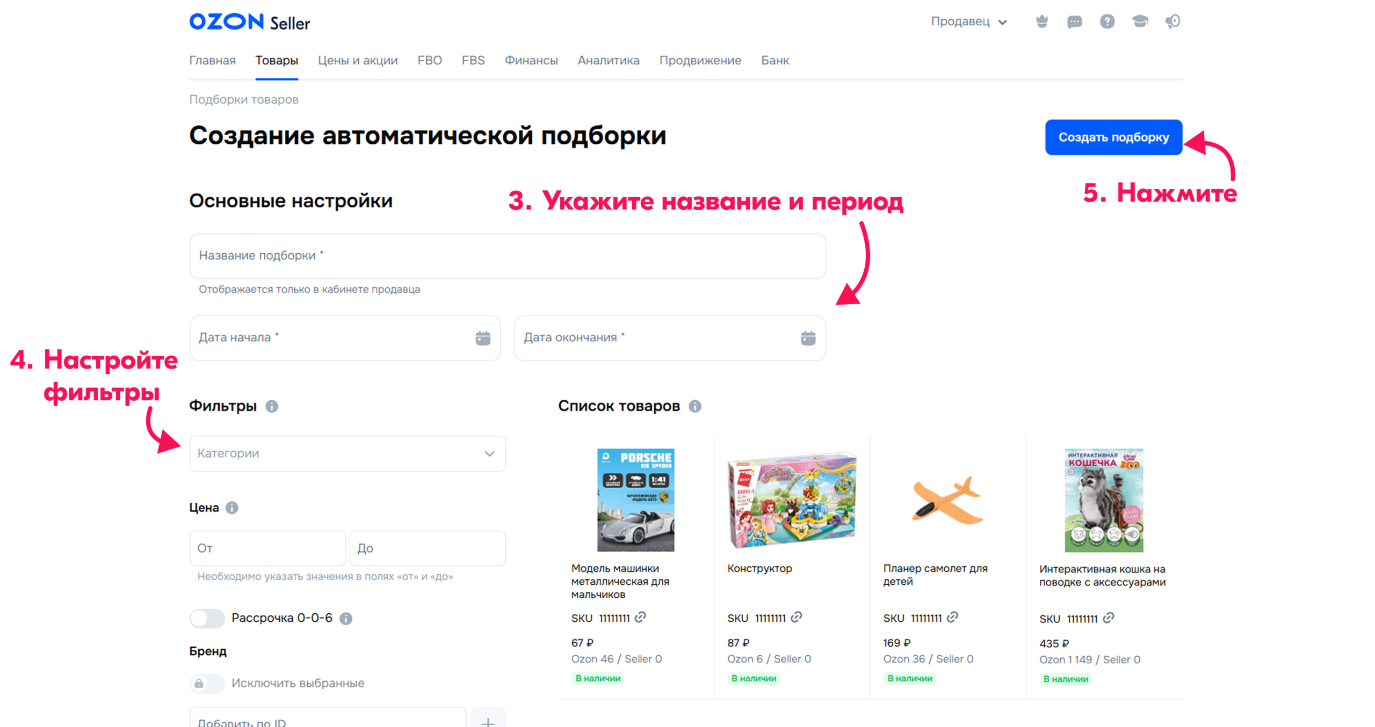Viewport: 1375px width, 727px height.
Task: Click the price От field
Action: point(267,548)
